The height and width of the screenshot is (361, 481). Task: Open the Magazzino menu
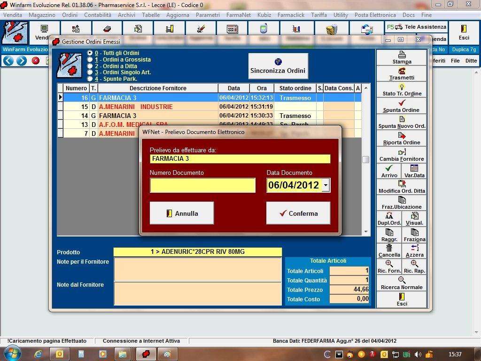pyautogui.click(x=42, y=15)
